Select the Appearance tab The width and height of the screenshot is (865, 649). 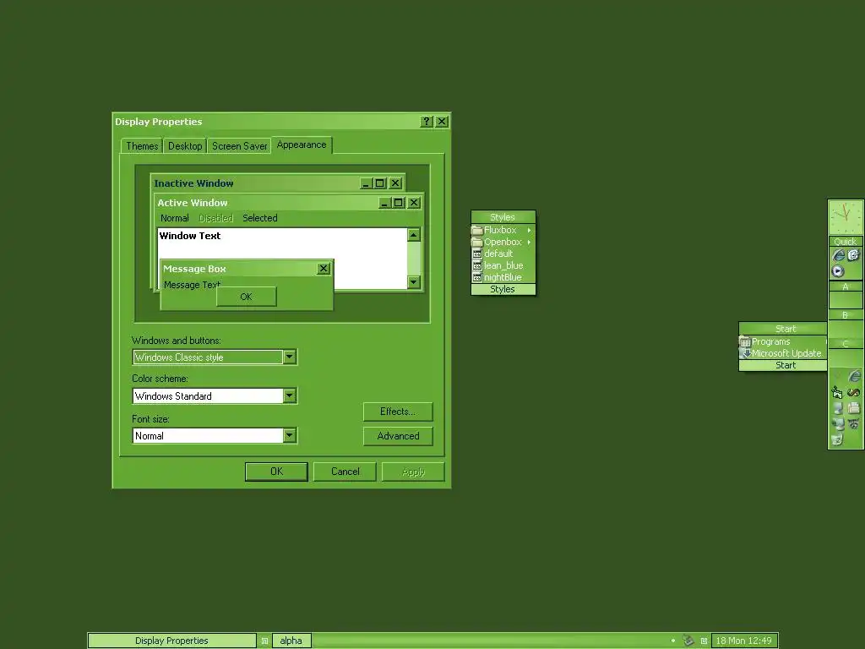[x=302, y=145]
